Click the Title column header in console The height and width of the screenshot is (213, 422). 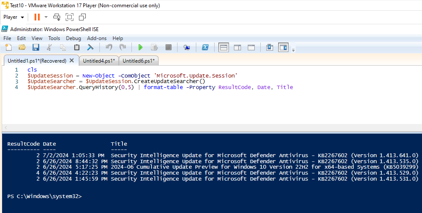[119, 144]
